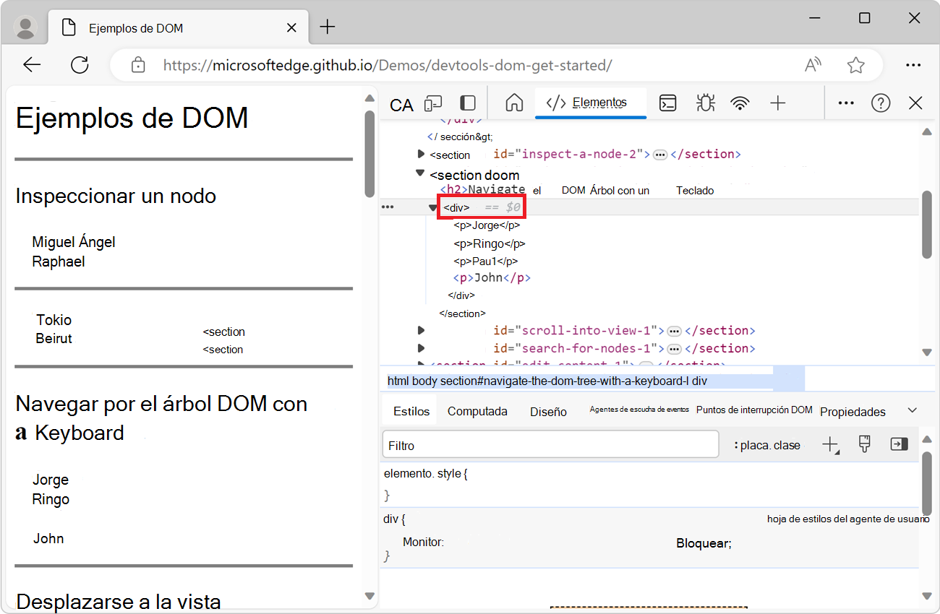This screenshot has height=614, width=940.
Task: Click inside the Filtro input field
Action: (x=550, y=444)
